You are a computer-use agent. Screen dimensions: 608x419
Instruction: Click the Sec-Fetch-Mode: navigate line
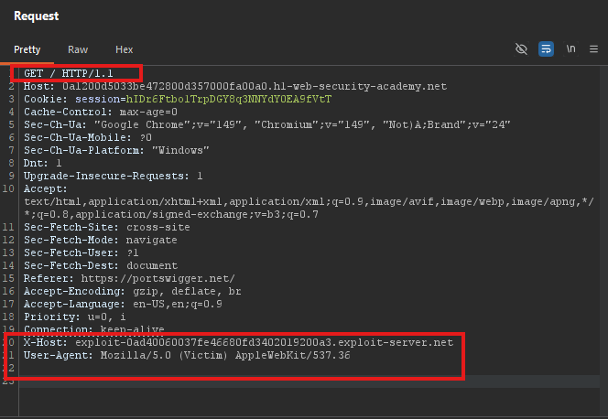point(101,240)
